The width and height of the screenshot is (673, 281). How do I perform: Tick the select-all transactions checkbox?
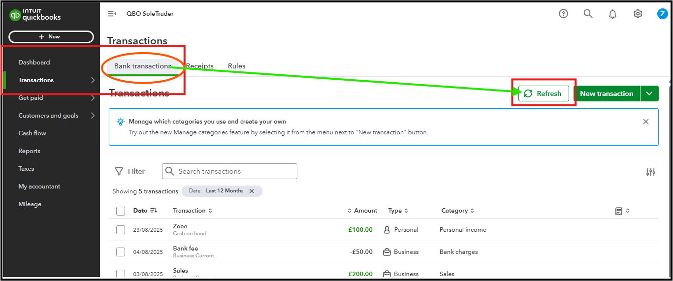coord(121,211)
